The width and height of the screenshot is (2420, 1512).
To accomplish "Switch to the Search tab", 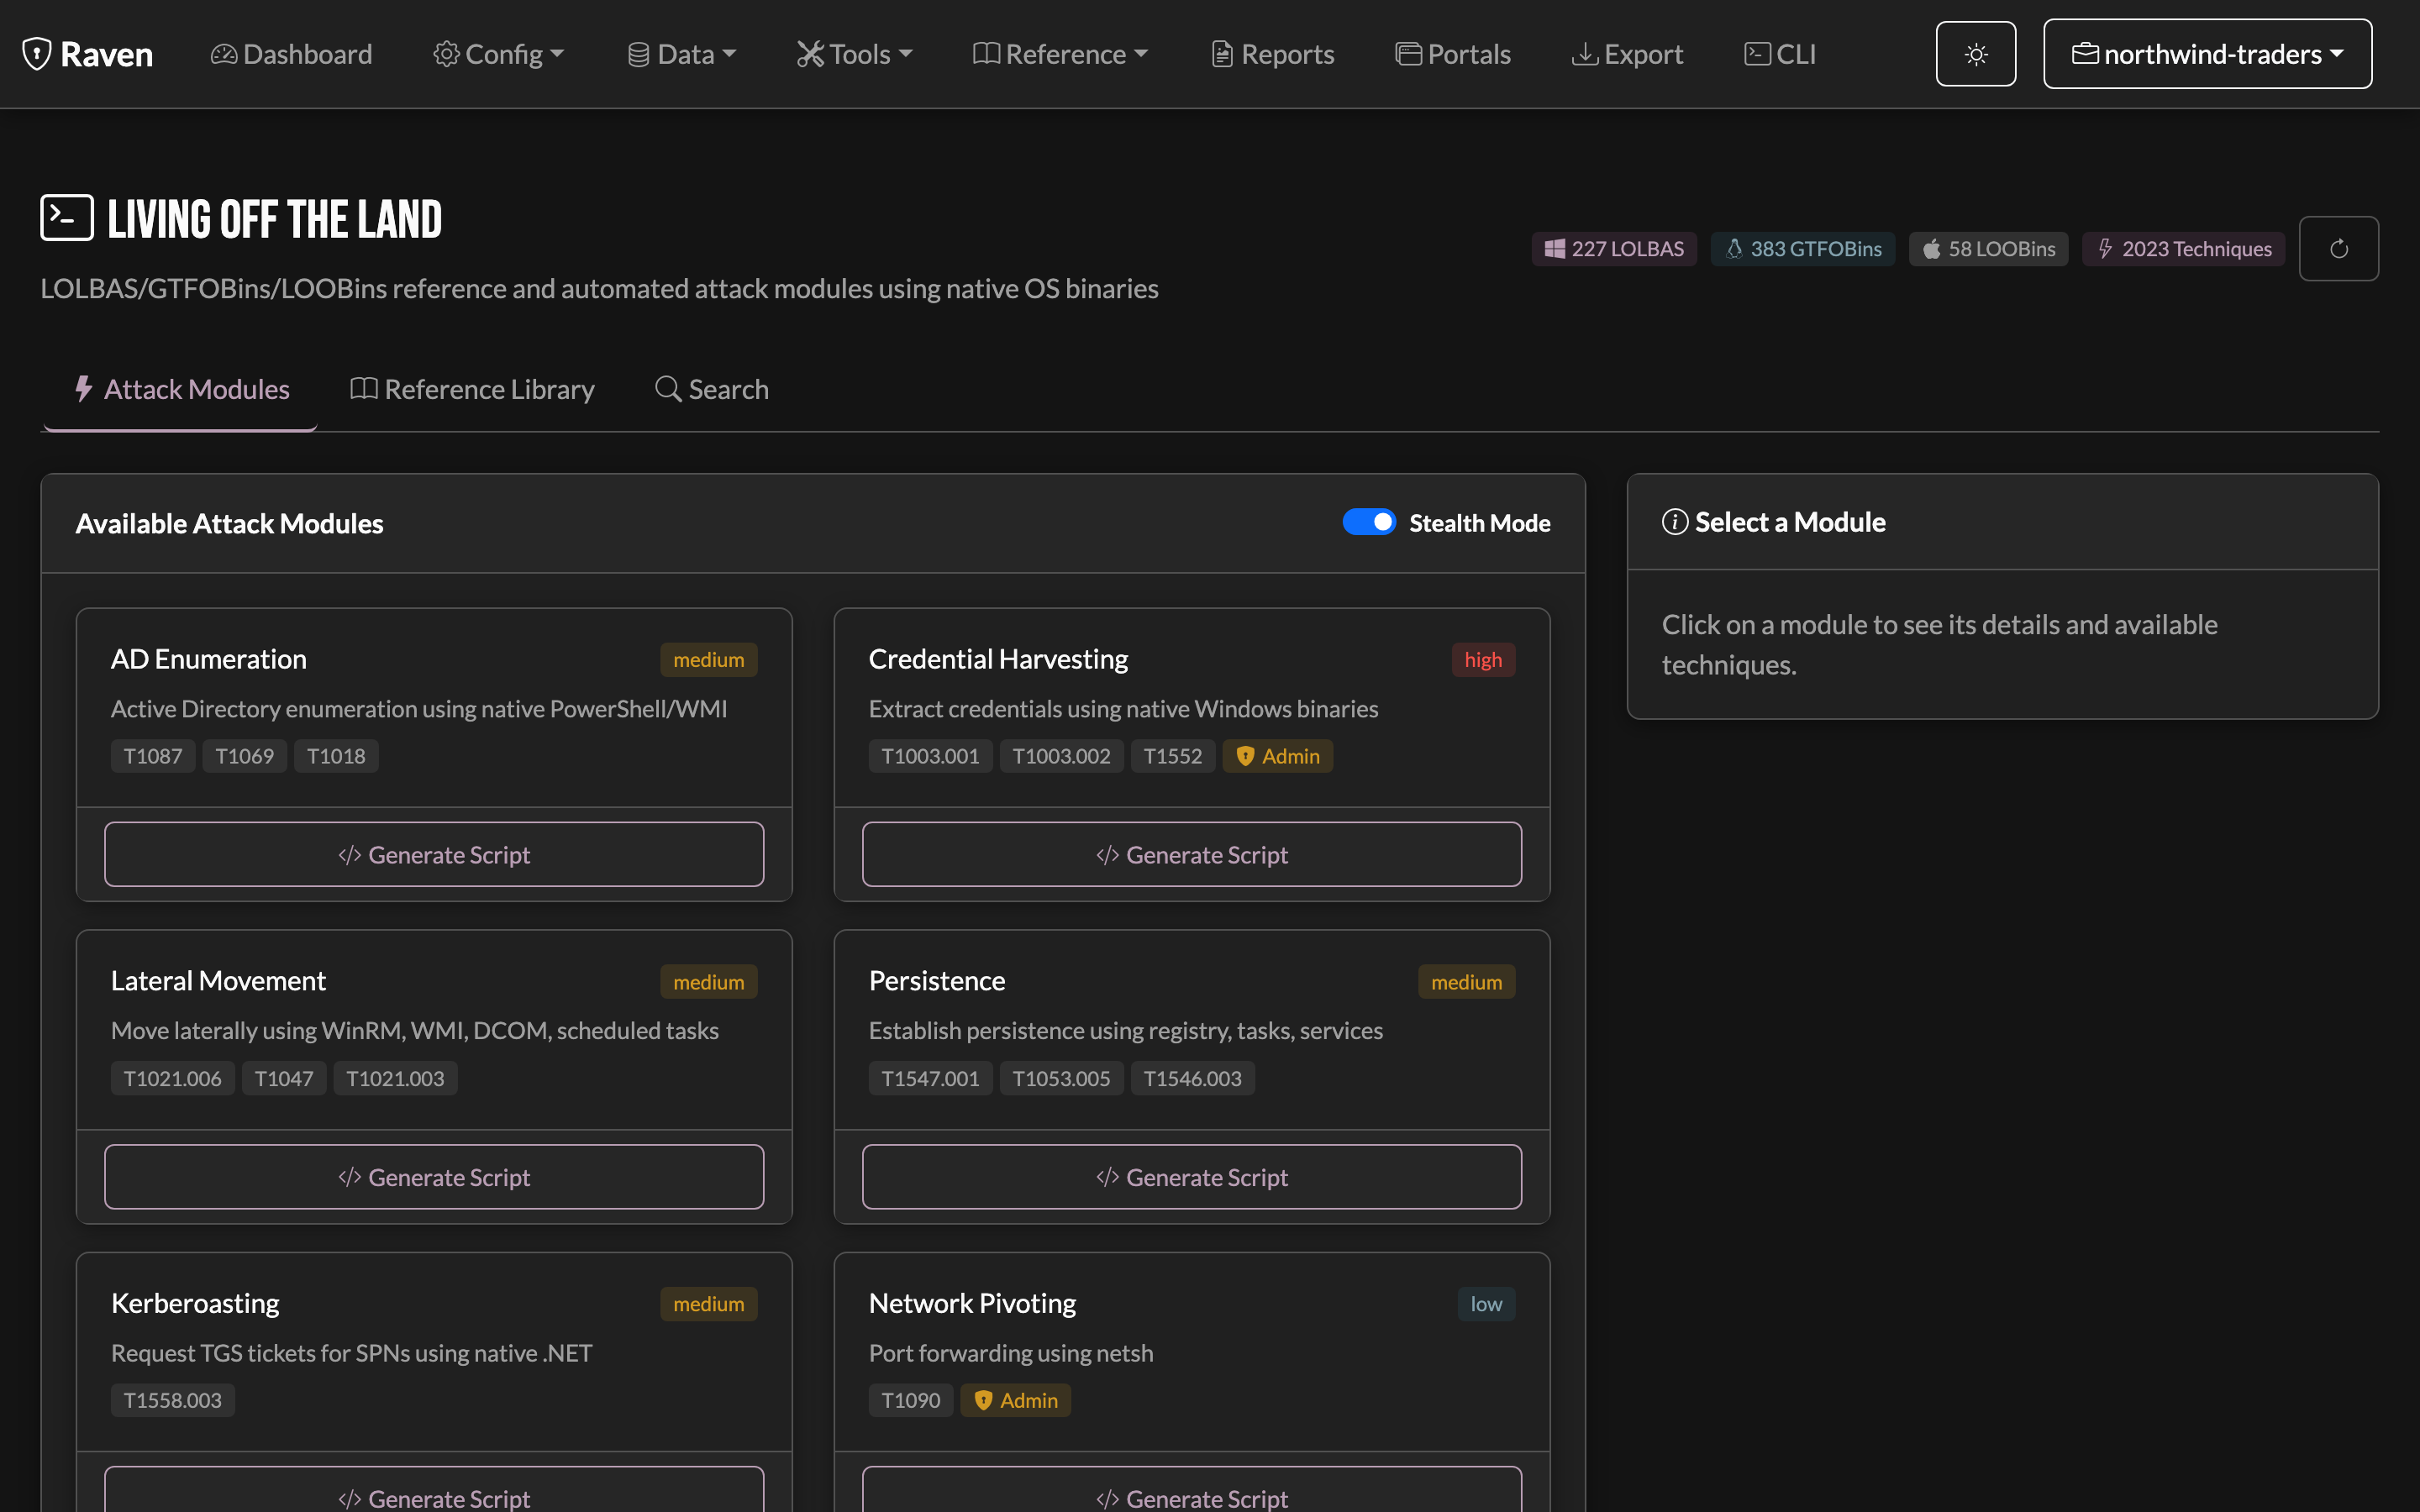I will (x=711, y=389).
